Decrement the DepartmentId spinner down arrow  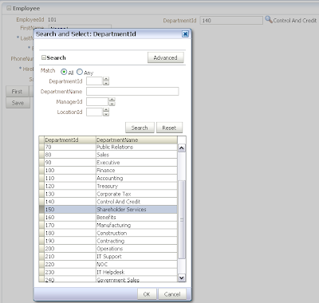[106, 83]
